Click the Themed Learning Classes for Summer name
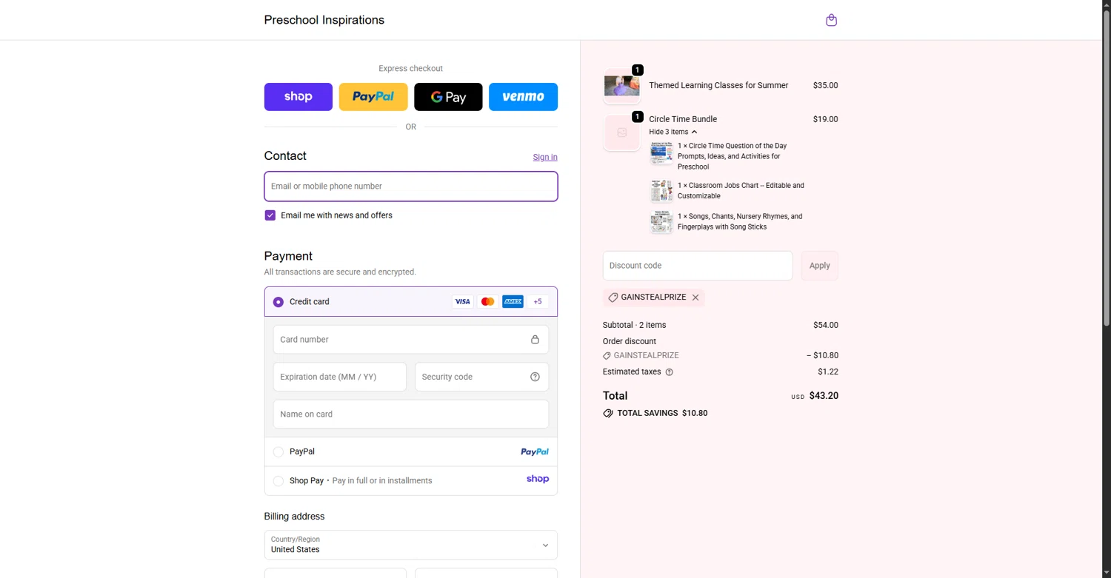The height and width of the screenshot is (578, 1111). (718, 85)
